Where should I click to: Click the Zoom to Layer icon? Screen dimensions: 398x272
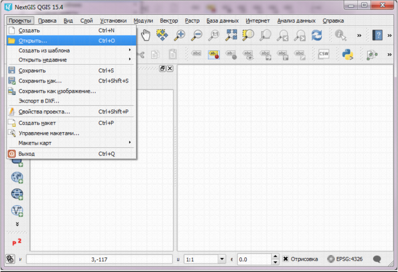[265, 35]
